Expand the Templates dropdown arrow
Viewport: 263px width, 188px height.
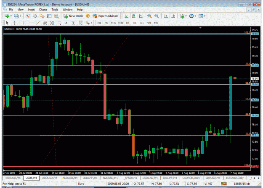pos(205,16)
